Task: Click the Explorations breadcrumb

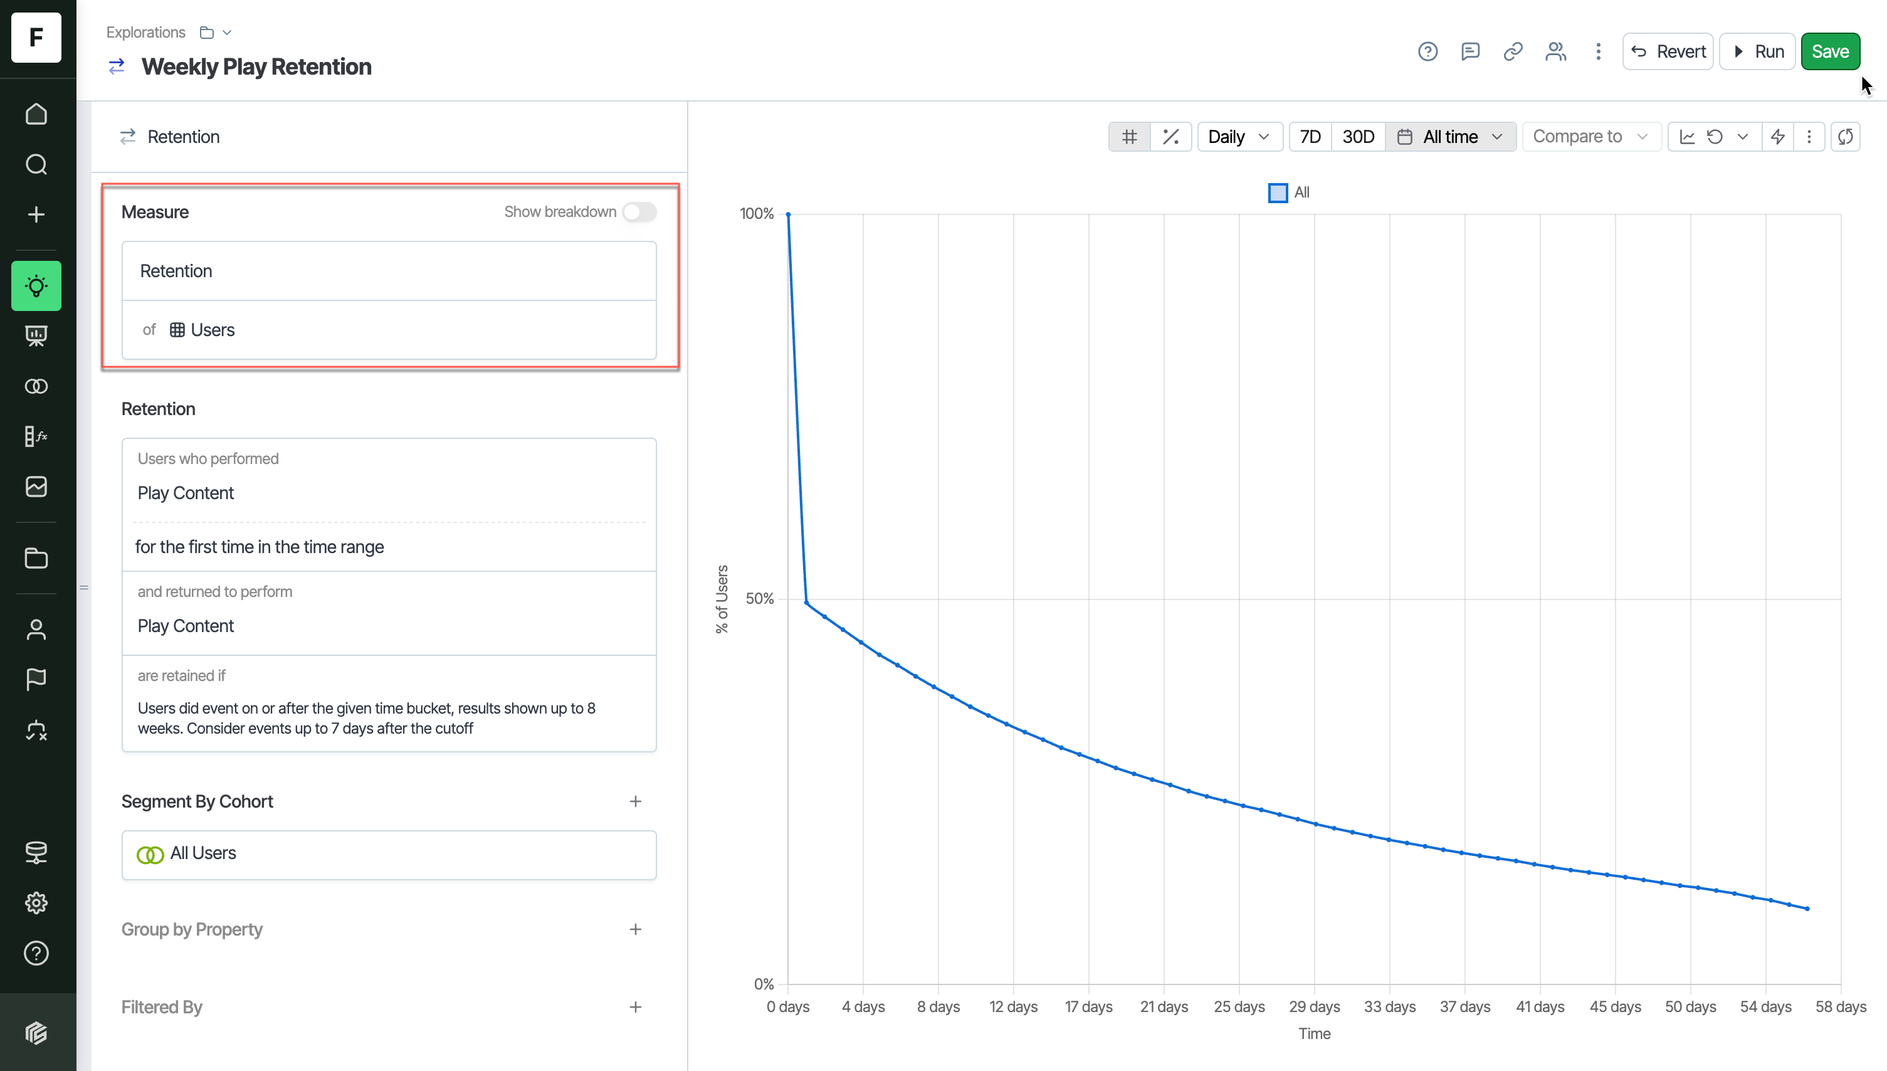Action: (x=145, y=33)
